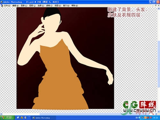
Task: Open the 窗口 (Window) menu
Action: [66, 5]
